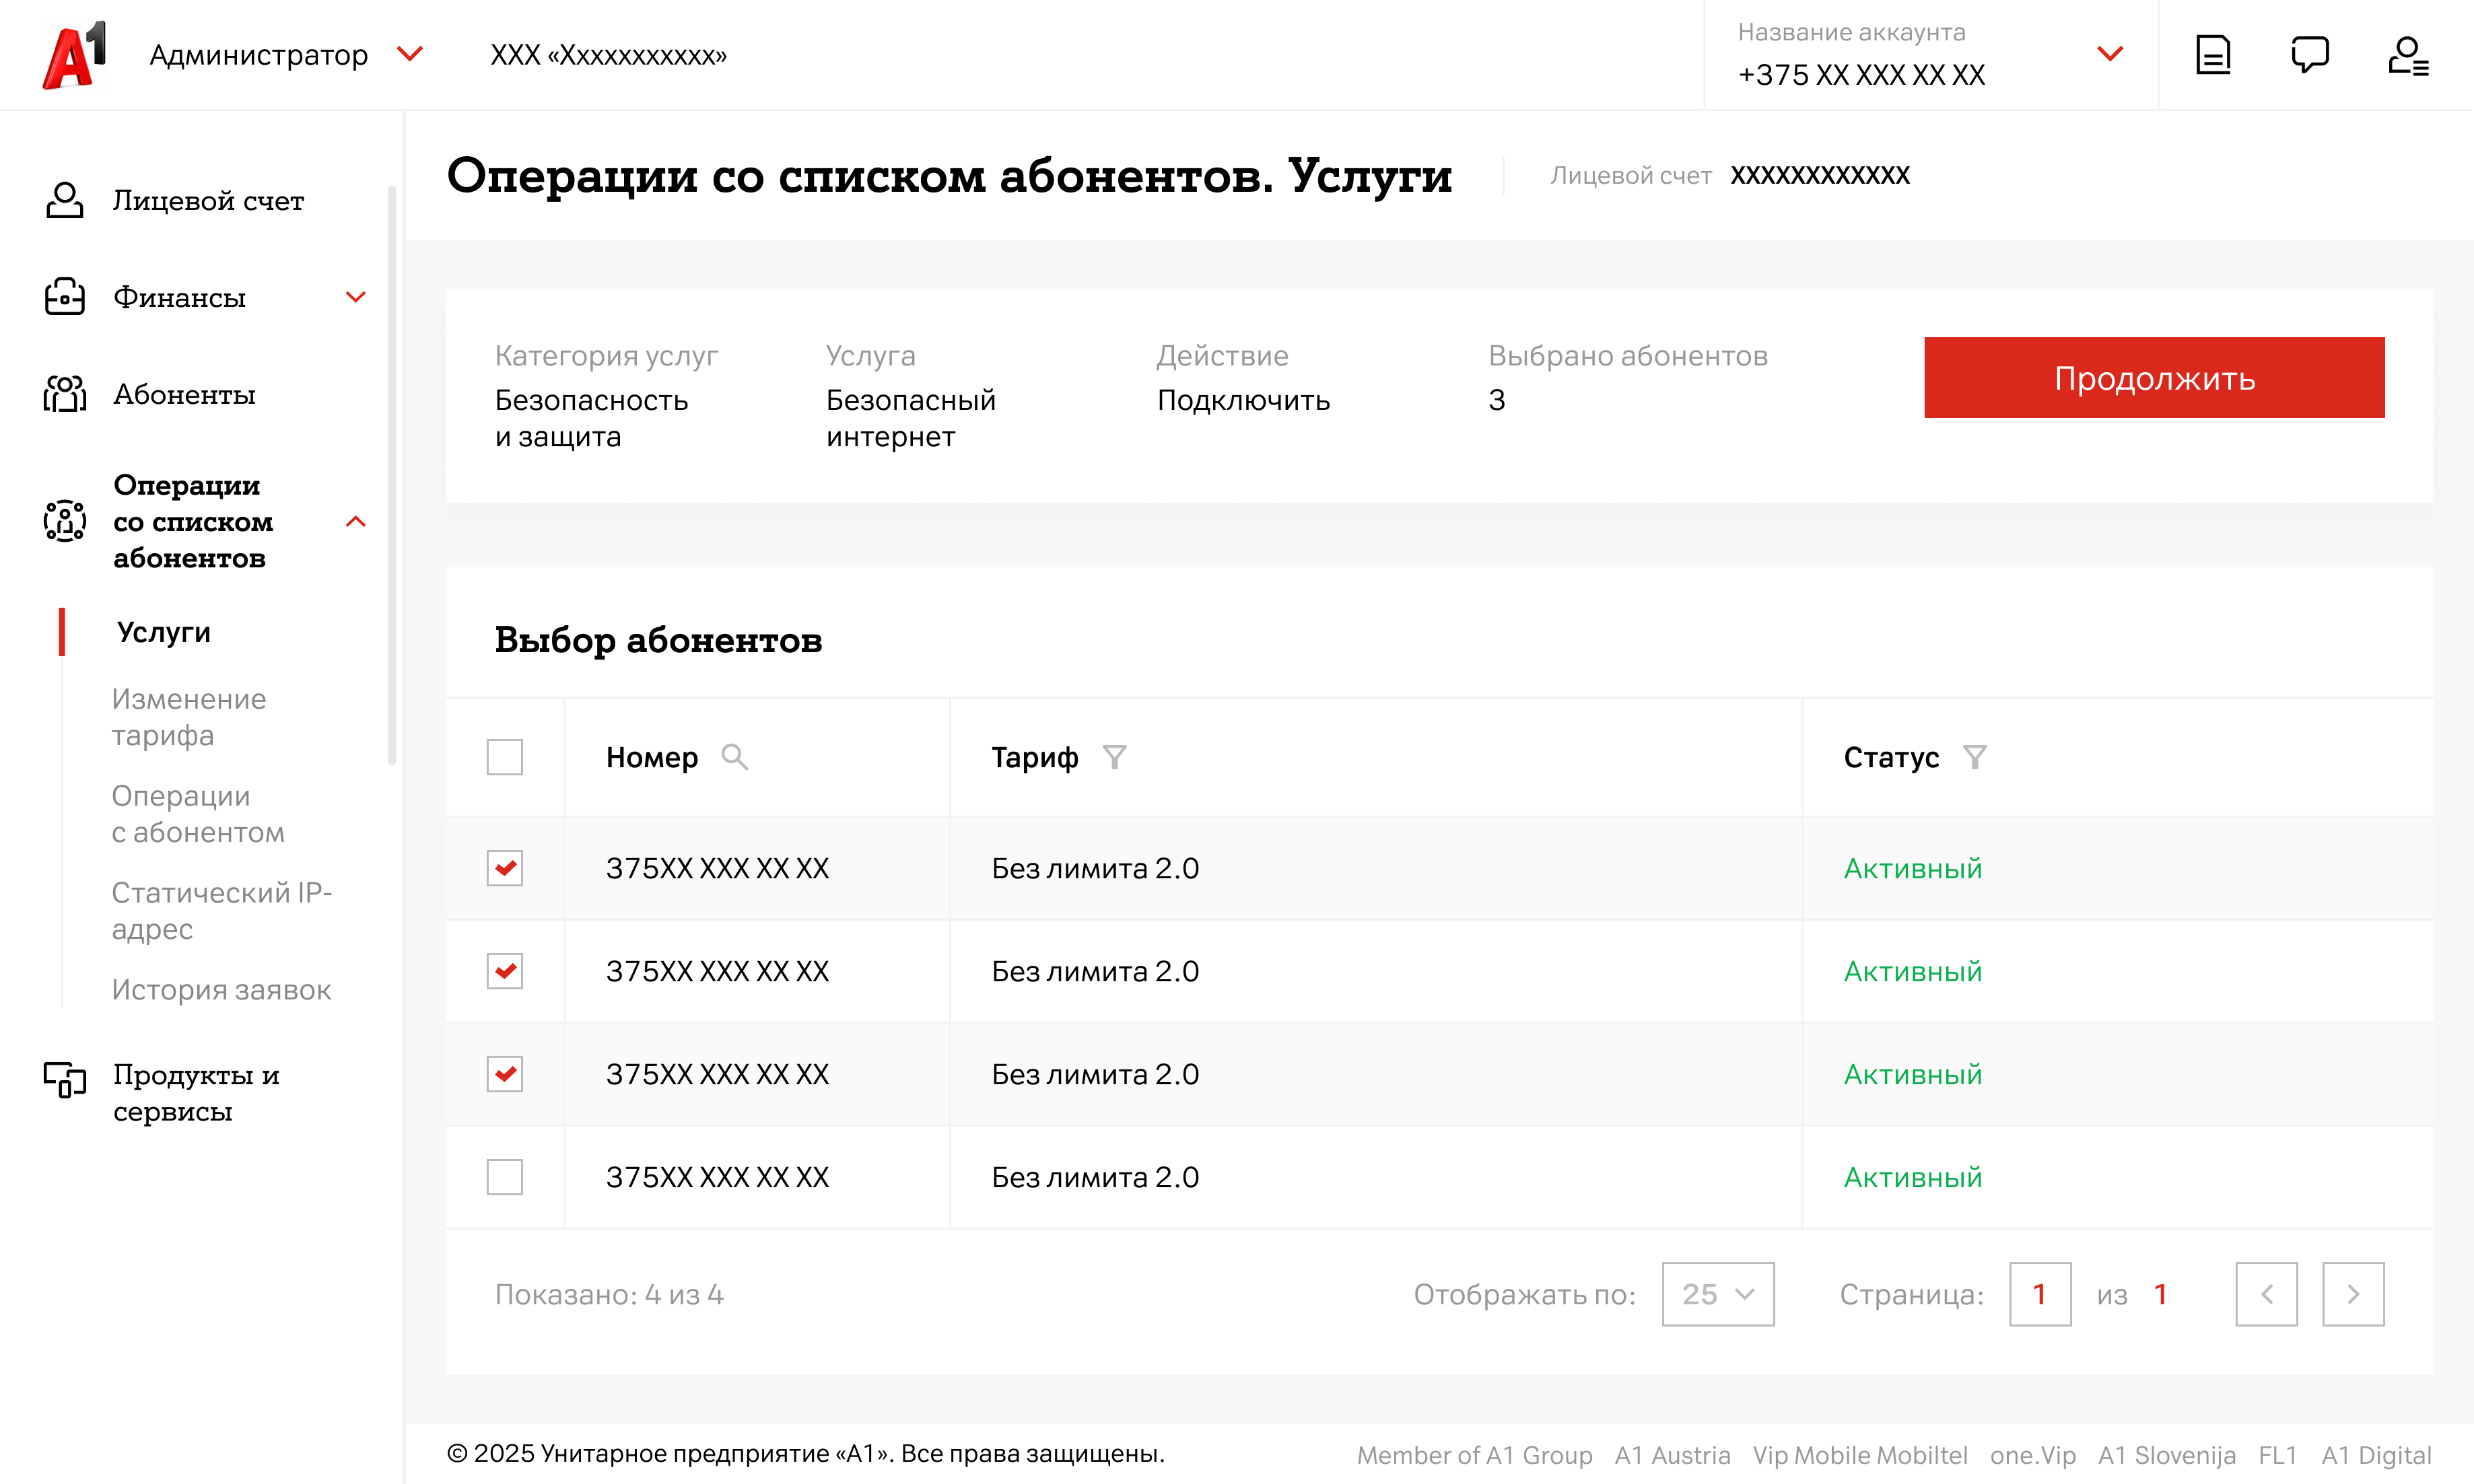
Task: Check the unchecked fourth subscriber checkbox
Action: point(504,1177)
